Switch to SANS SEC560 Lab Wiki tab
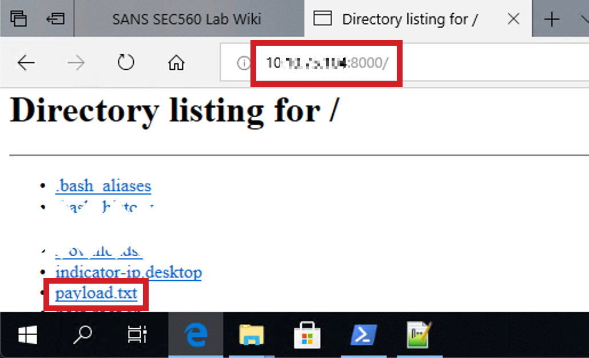The image size is (589, 358). (x=186, y=19)
